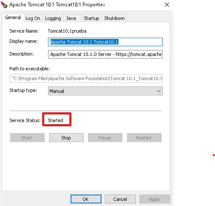The height and width of the screenshot is (206, 215).
Task: Click the Service Name label
Action: (24, 31)
